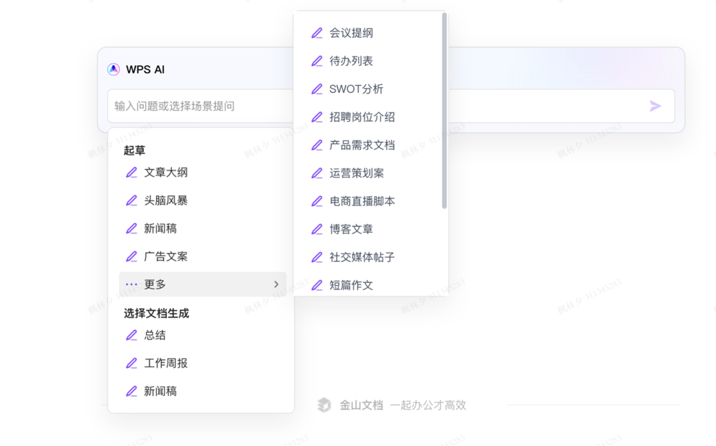Click the three-dots icon beside 更多
This screenshot has width=716, height=446.
[x=132, y=284]
